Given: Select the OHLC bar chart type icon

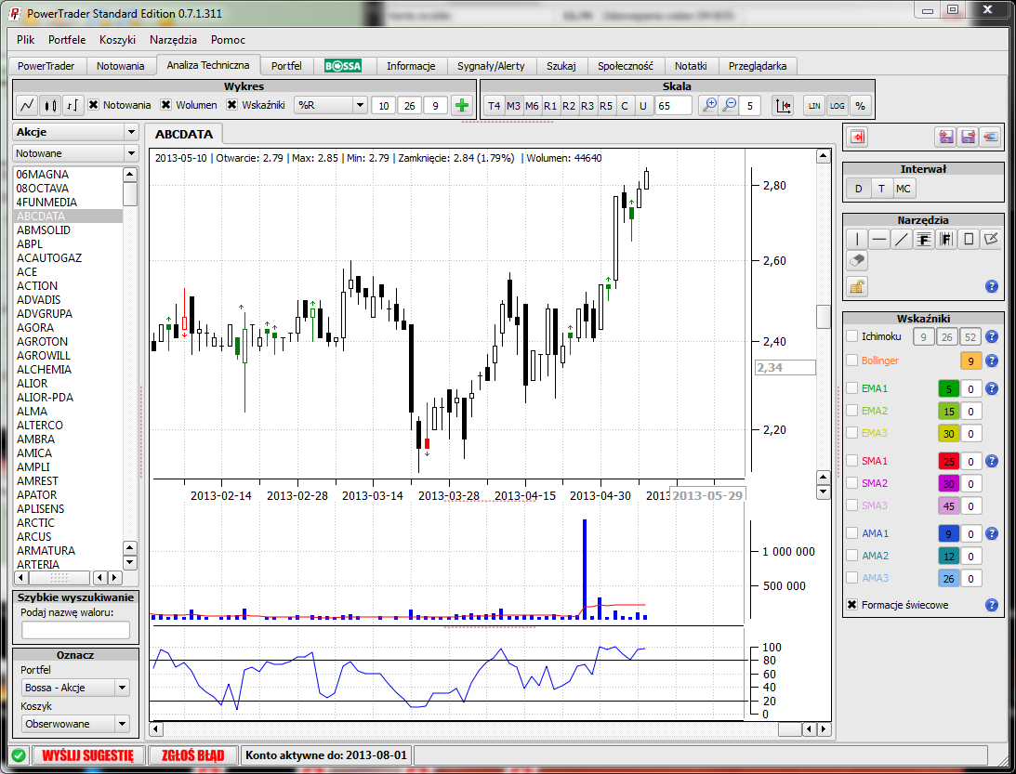Looking at the screenshot, I should point(73,105).
